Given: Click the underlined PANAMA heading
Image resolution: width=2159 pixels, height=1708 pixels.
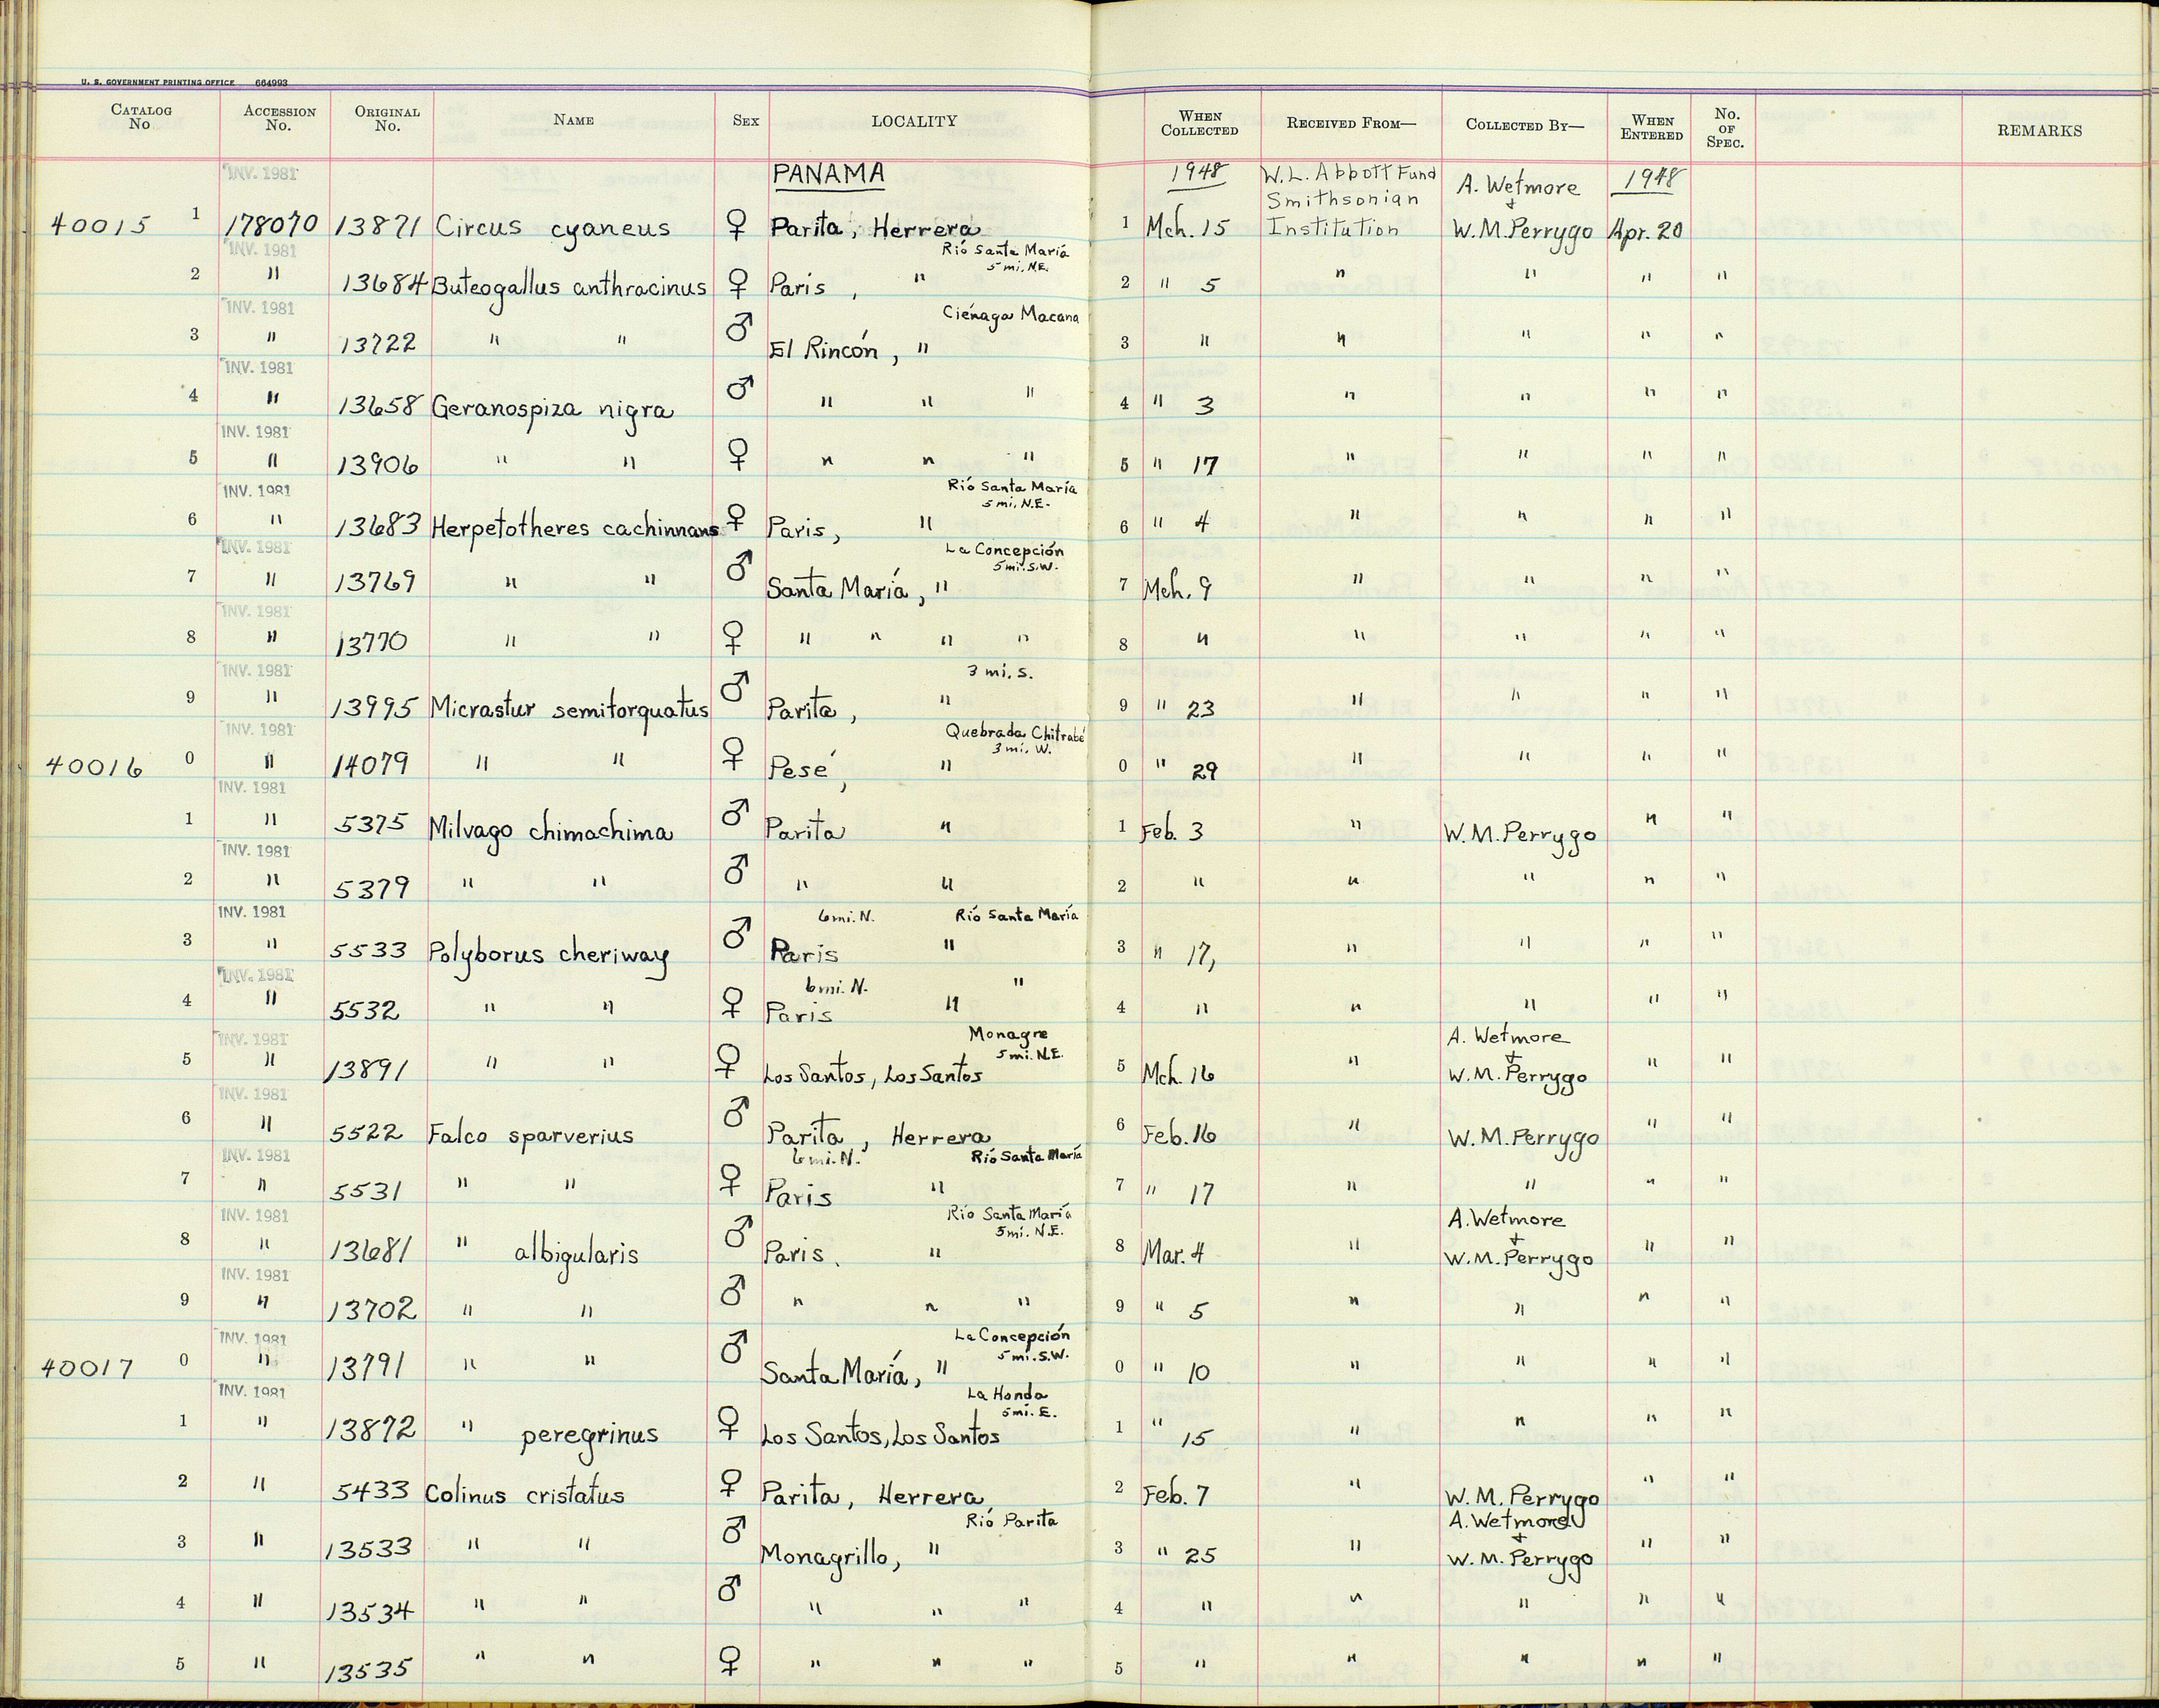Looking at the screenshot, I should coord(829,175).
